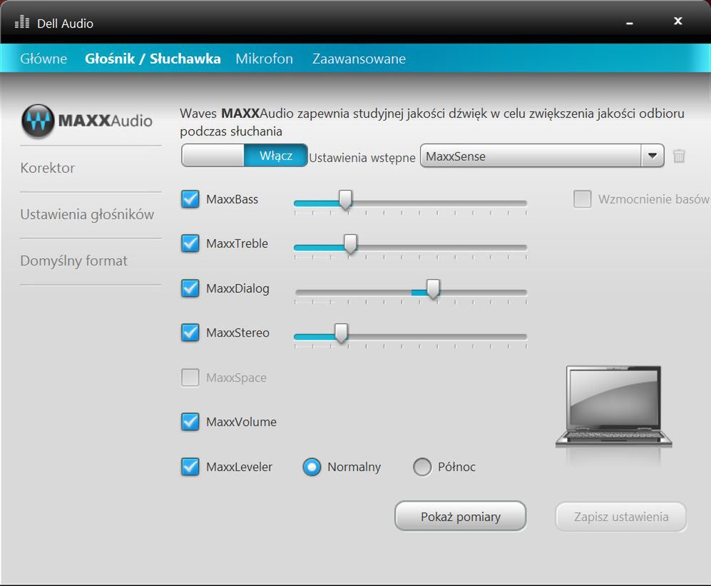Switch to the Głośnik / Słuchawka tab
This screenshot has height=586, width=711.
[x=153, y=59]
